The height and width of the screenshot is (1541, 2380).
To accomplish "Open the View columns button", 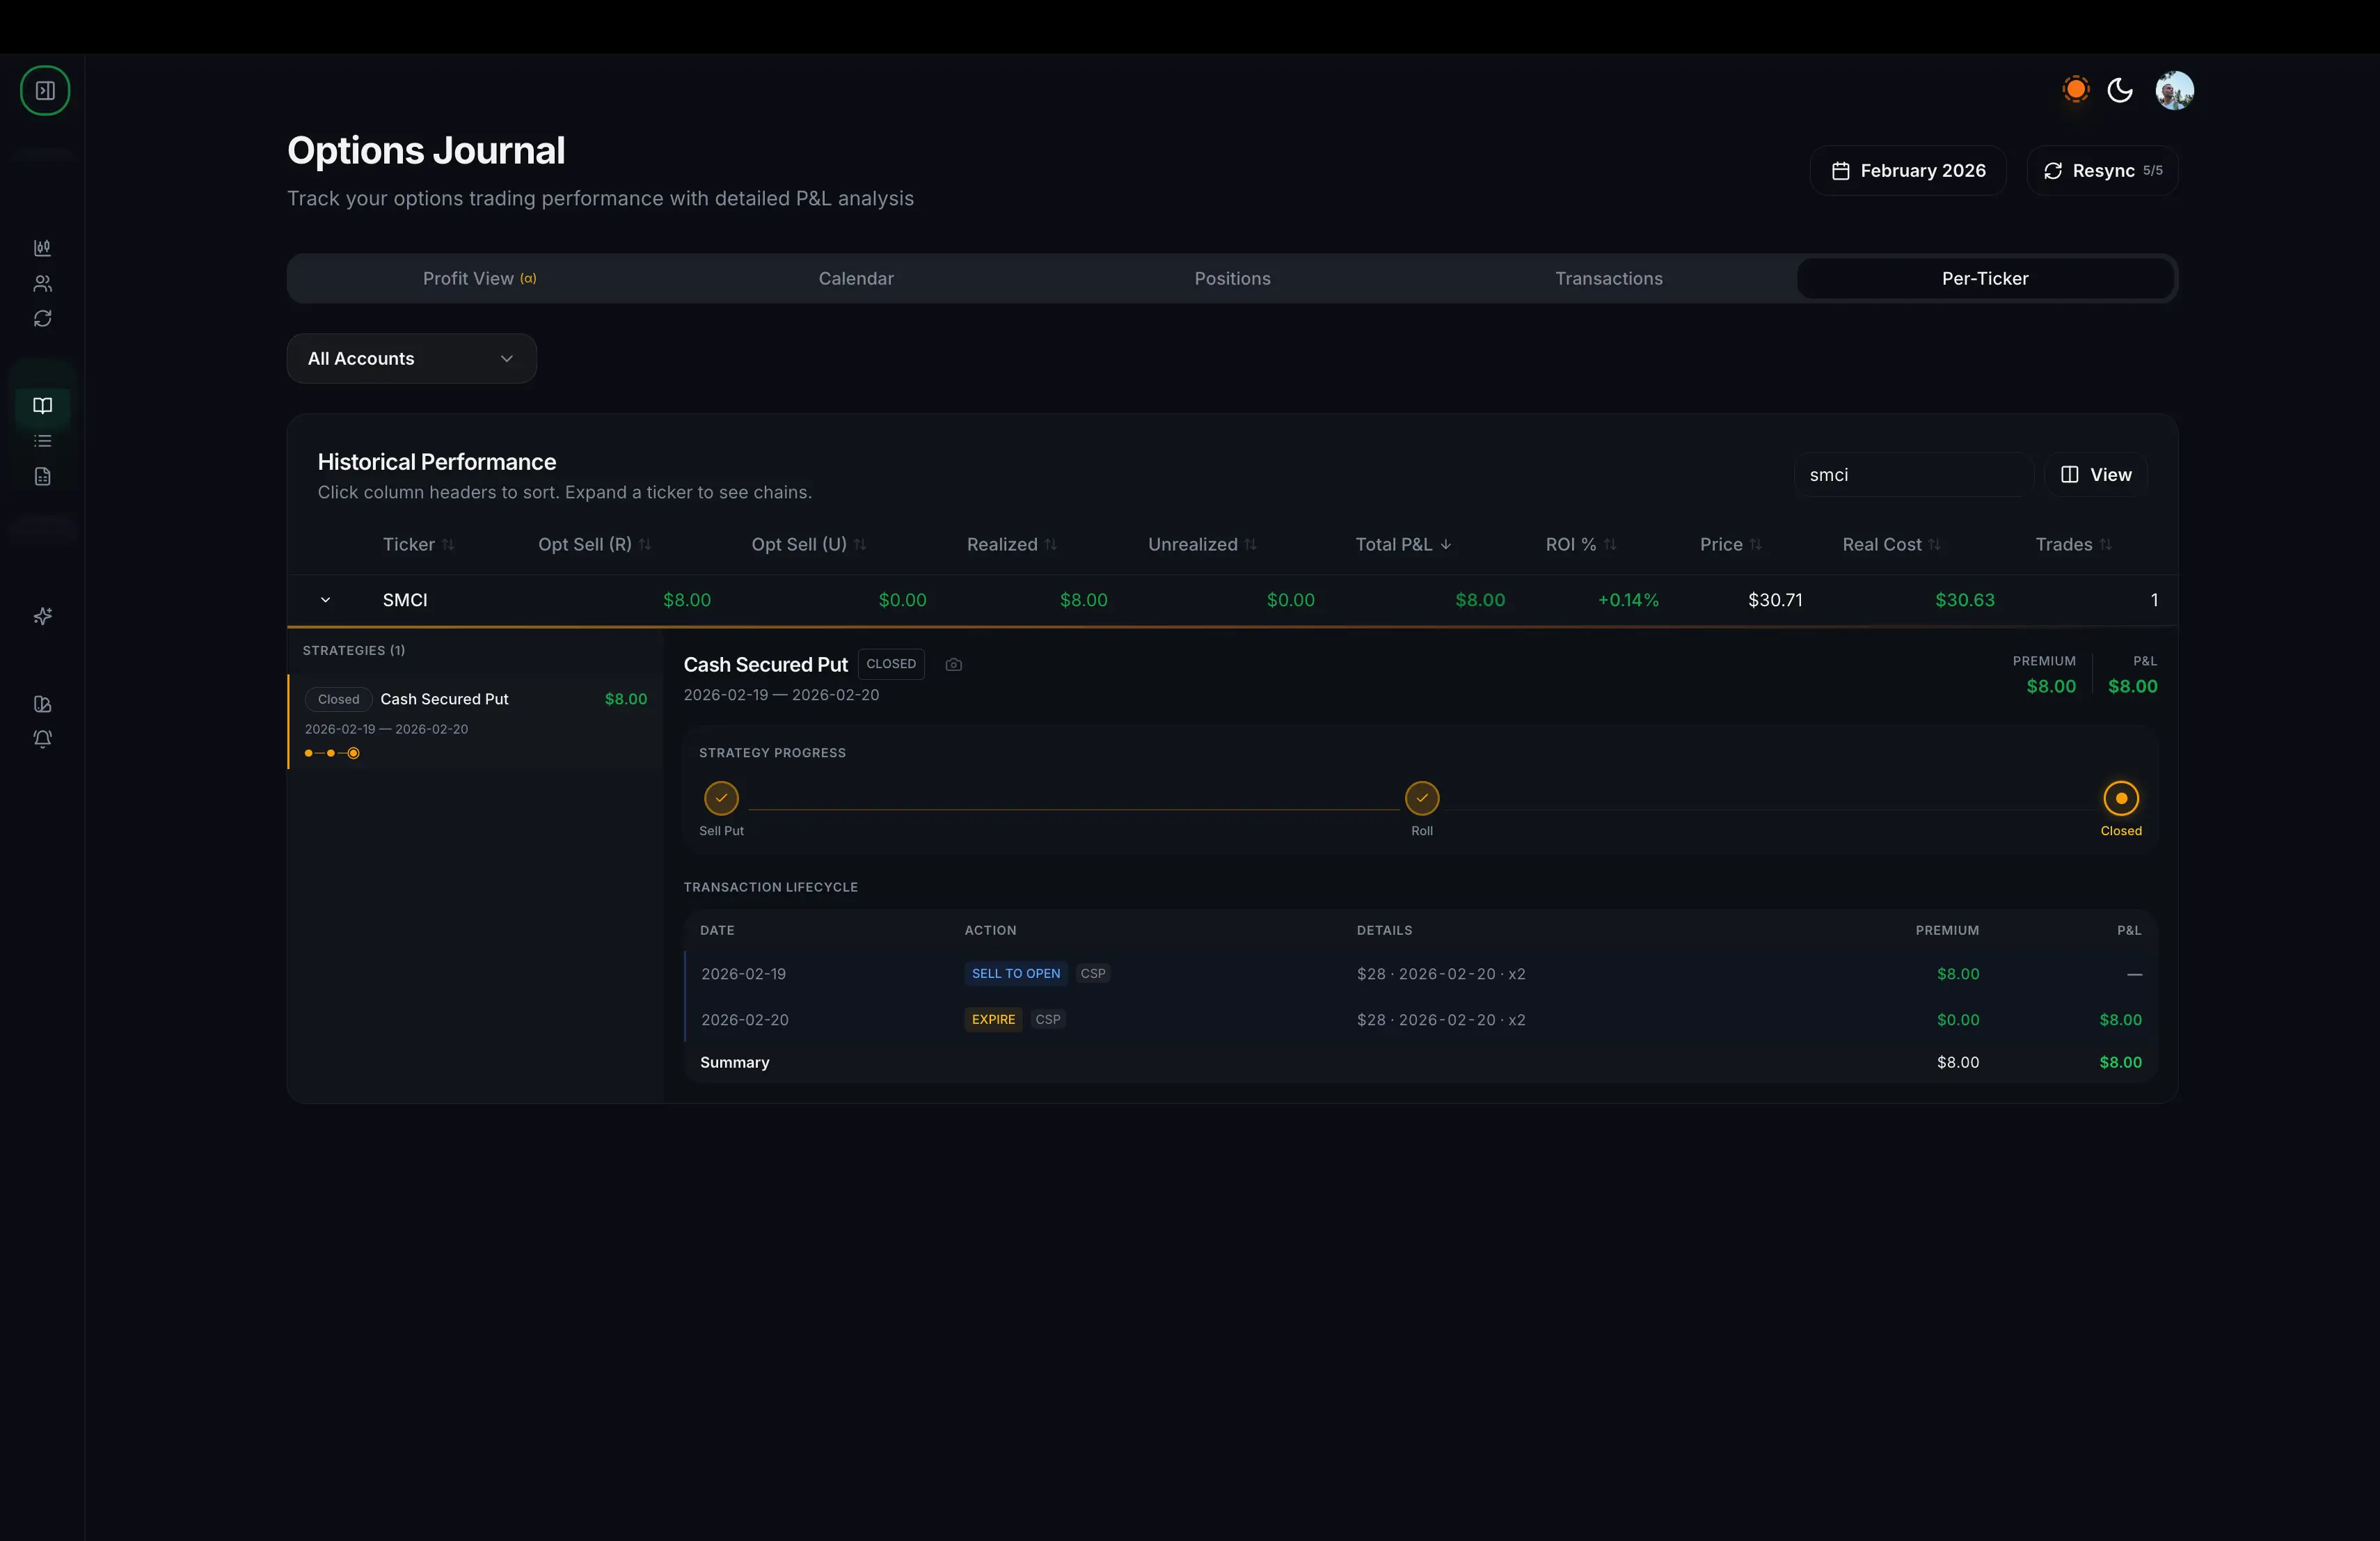I will pyautogui.click(x=2096, y=475).
